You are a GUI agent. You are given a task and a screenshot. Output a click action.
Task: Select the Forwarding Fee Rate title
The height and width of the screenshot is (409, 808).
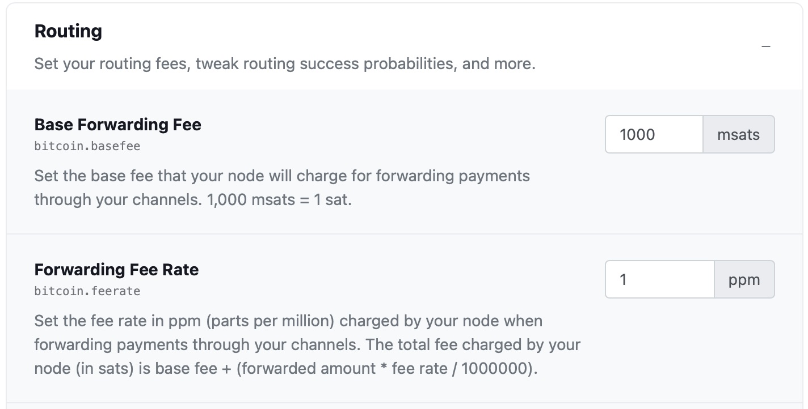click(x=116, y=270)
